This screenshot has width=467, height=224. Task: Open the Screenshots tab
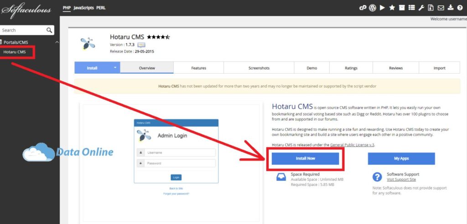tap(259, 68)
